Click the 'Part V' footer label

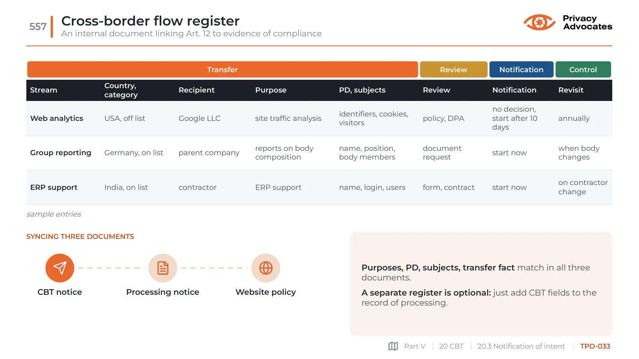(x=415, y=346)
